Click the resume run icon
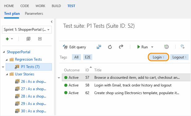This screenshot has height=116, width=191. tap(166, 47)
